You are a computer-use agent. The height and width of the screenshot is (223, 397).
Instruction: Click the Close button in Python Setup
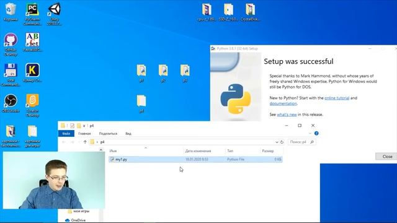click(x=387, y=157)
